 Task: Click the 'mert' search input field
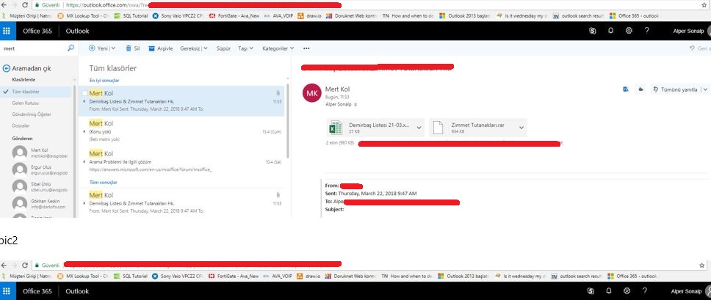(34, 48)
